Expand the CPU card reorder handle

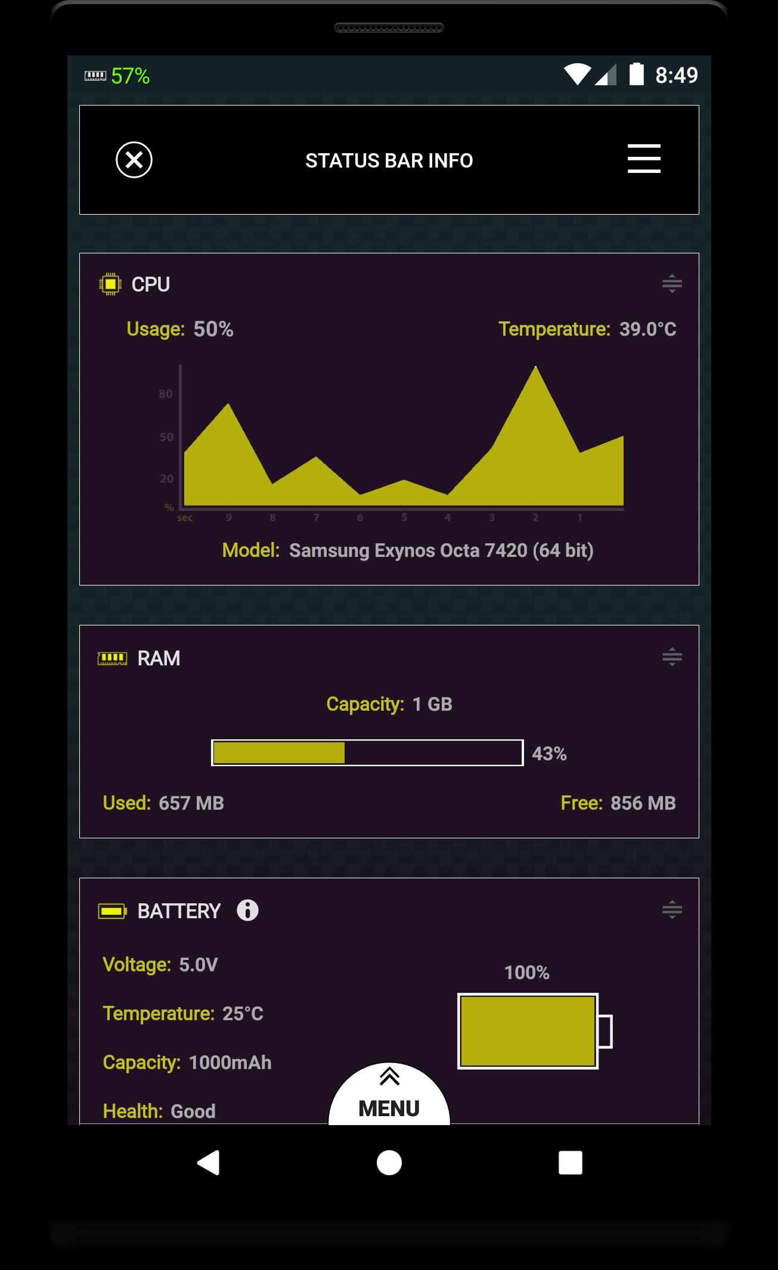pyautogui.click(x=672, y=284)
